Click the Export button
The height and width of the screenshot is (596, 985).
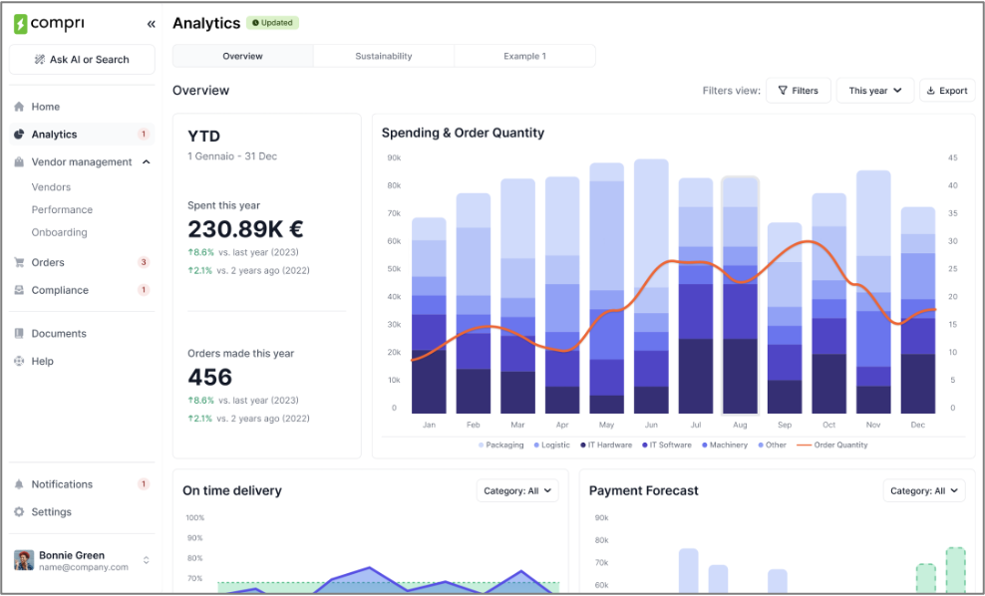pyautogui.click(x=946, y=91)
